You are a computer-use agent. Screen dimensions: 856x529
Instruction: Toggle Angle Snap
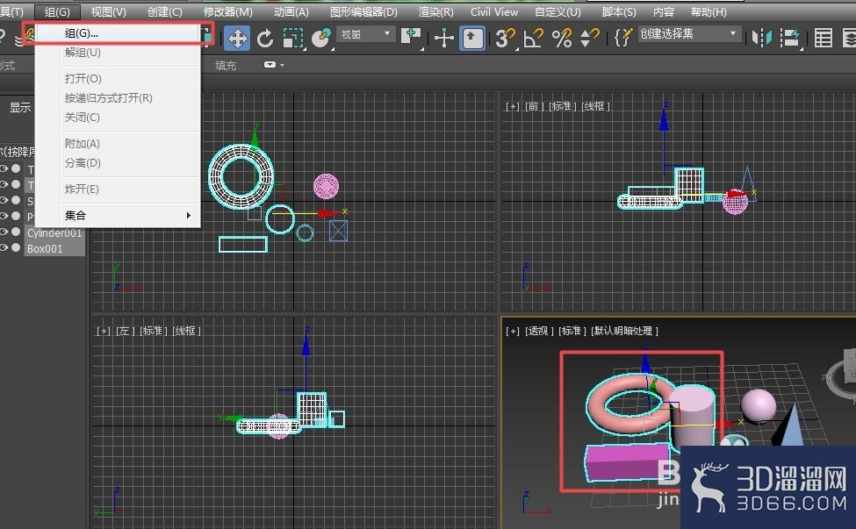pos(534,38)
